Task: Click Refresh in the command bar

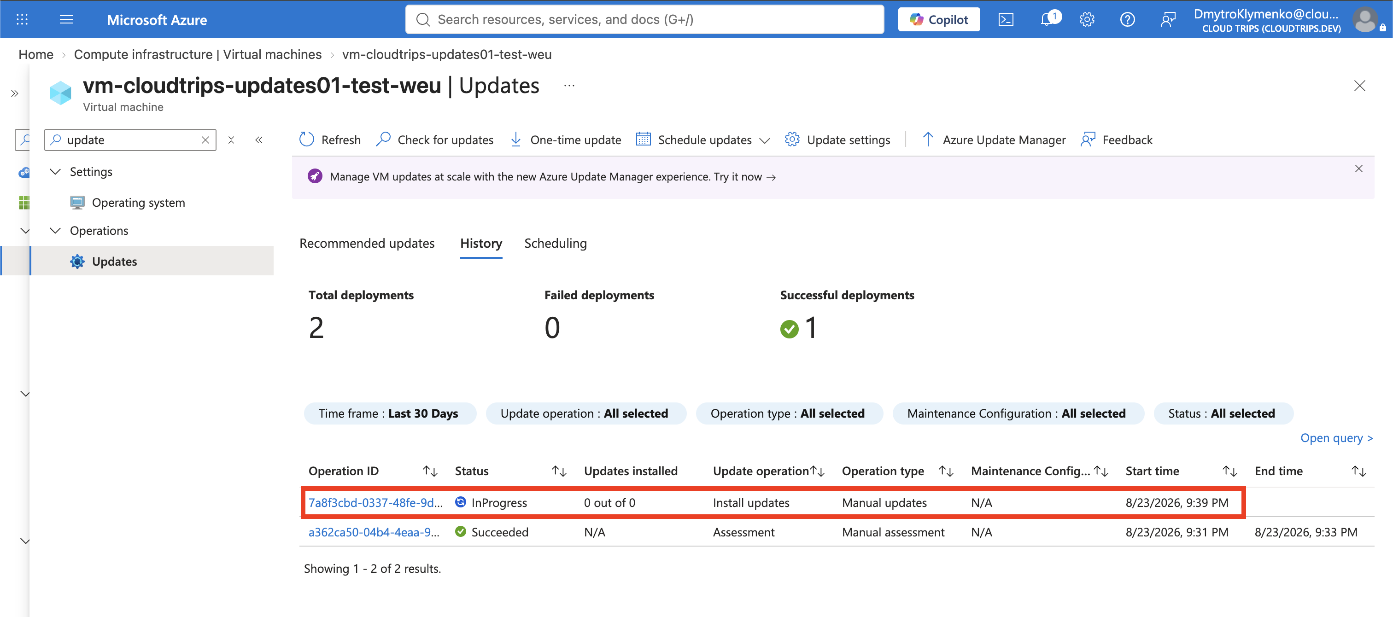Action: [330, 140]
